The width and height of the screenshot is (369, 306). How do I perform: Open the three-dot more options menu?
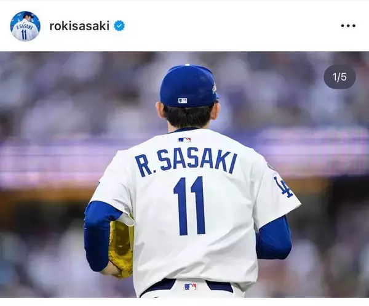[x=348, y=26]
